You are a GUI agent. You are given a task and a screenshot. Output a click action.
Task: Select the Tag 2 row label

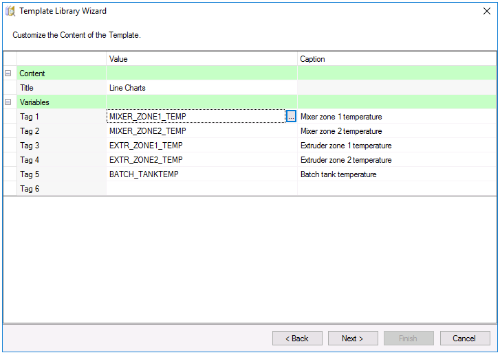coord(61,131)
